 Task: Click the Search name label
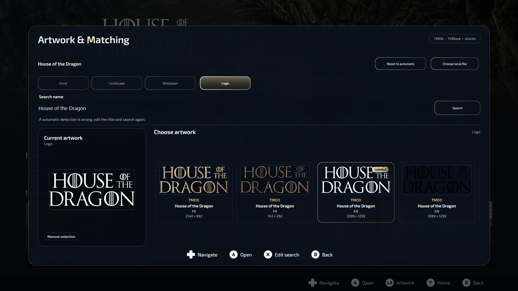[51, 97]
